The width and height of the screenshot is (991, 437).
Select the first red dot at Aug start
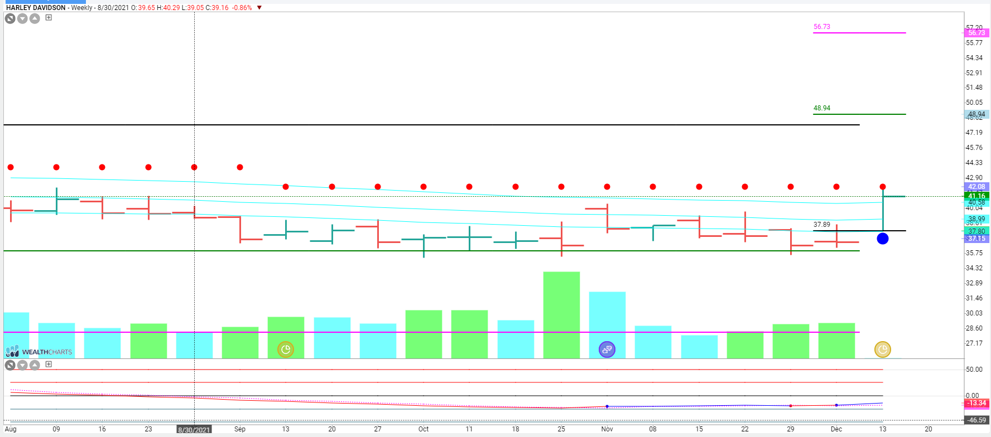[11, 167]
